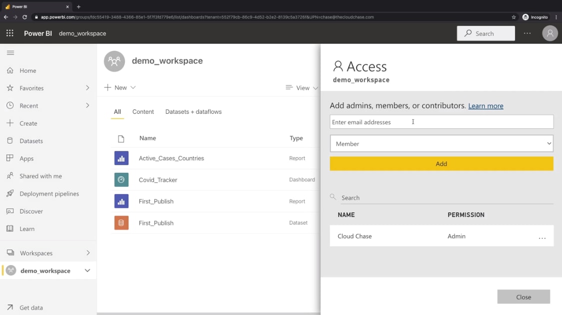Click the Recent clock icon
Screen dimensions: 562x315
pyautogui.click(x=10, y=105)
